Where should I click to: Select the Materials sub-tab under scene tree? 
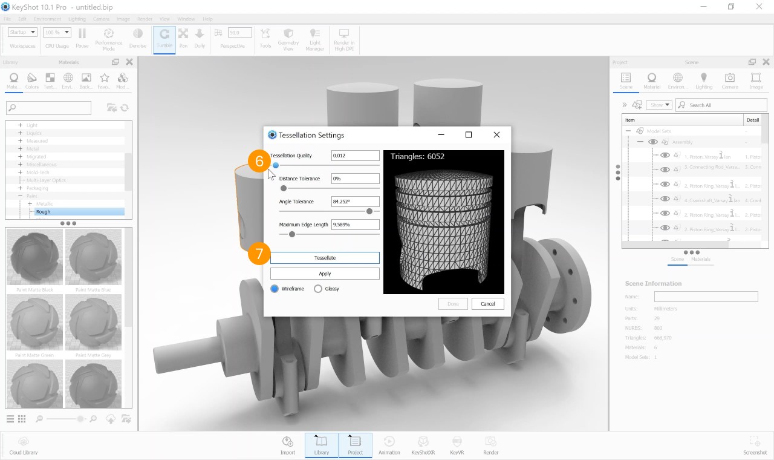pos(701,259)
